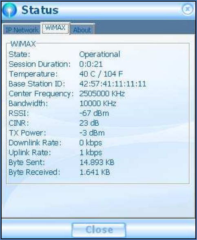Click the Base Station ID value
The height and width of the screenshot is (240, 197).
(113, 84)
